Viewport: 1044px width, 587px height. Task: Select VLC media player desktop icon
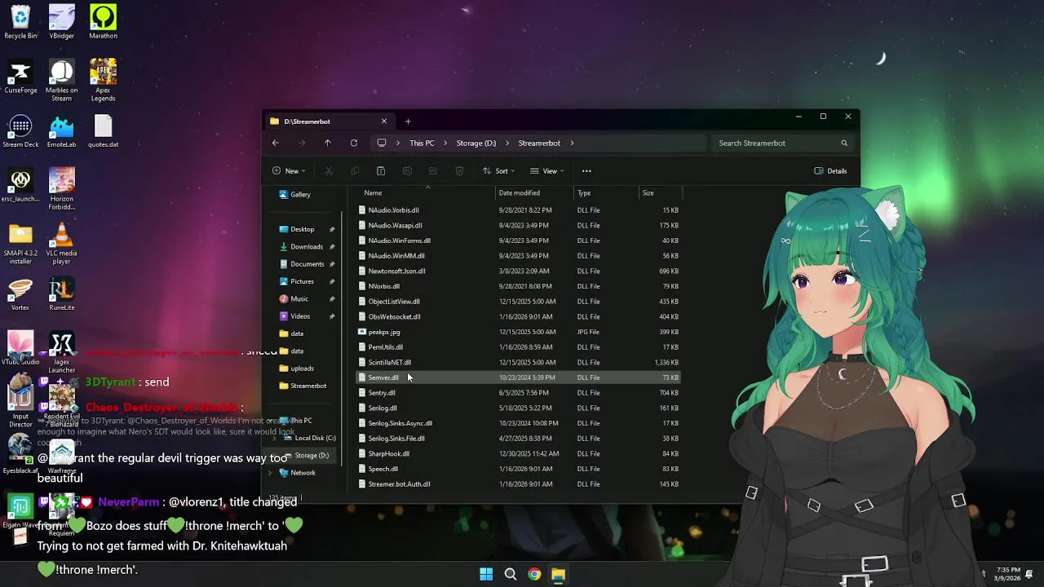62,244
